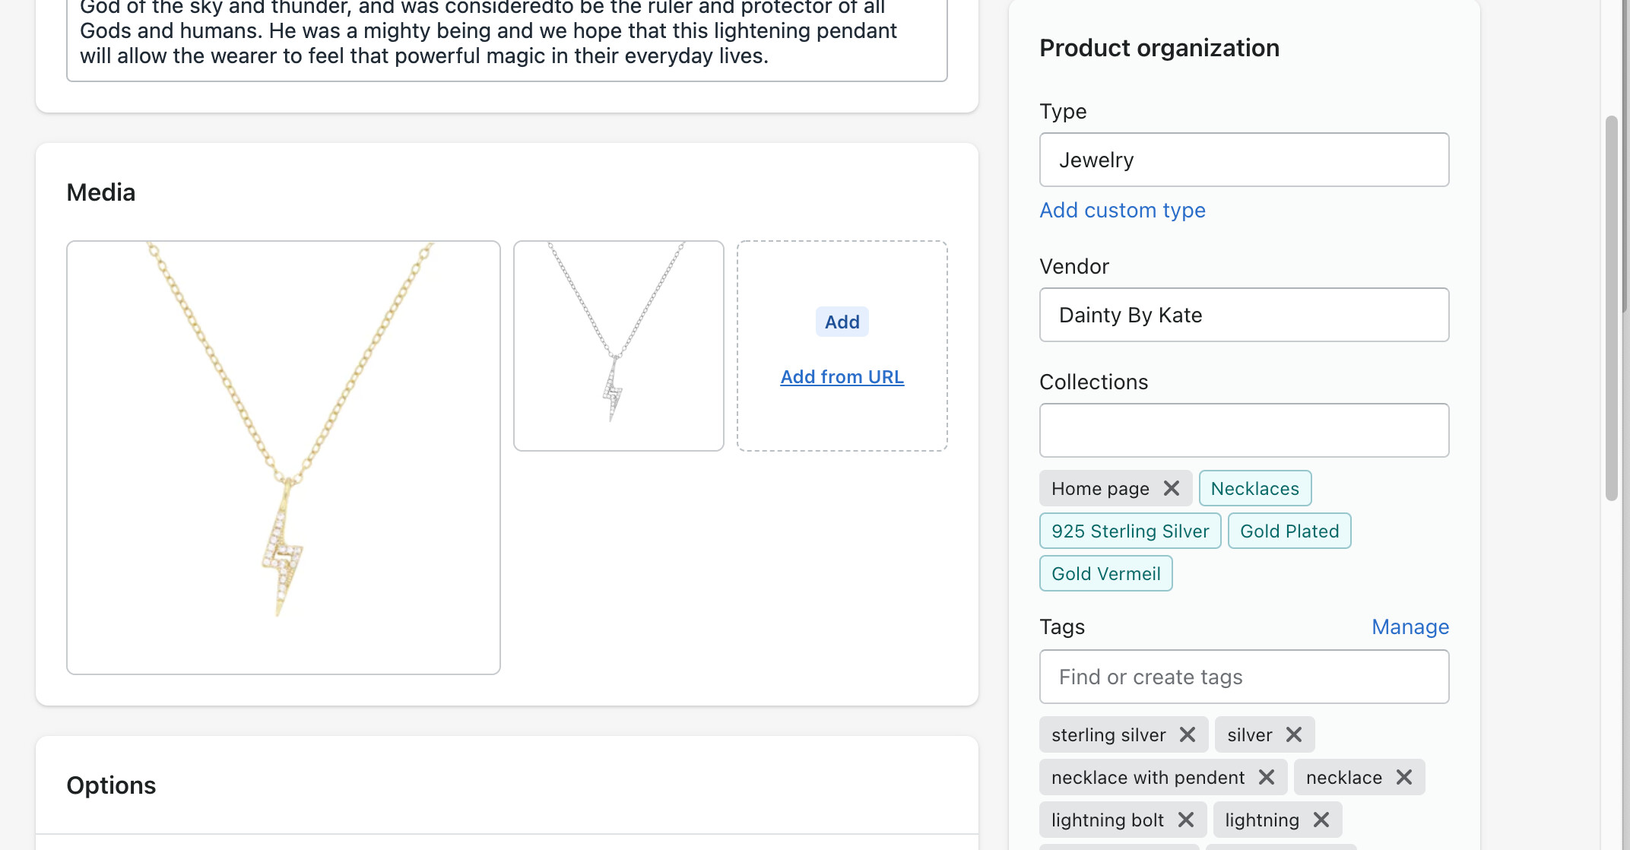Screen dimensions: 1630x850
Task: Remove the lightning tag
Action: click(x=1321, y=820)
